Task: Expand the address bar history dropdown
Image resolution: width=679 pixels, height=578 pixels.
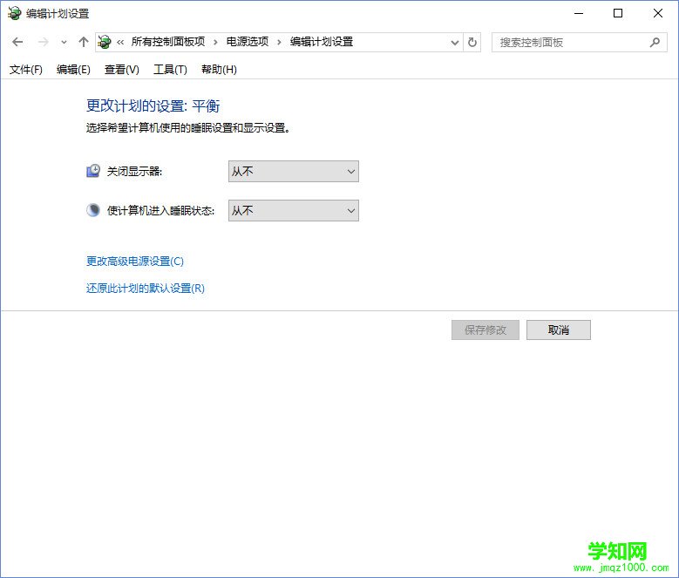Action: [455, 43]
